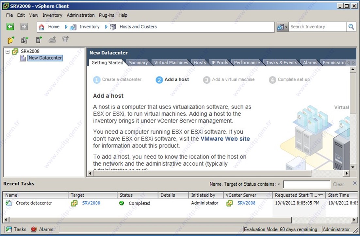360x236 pixels.
Task: Click the New Datacenter building icon in tree
Action: tap(23, 58)
